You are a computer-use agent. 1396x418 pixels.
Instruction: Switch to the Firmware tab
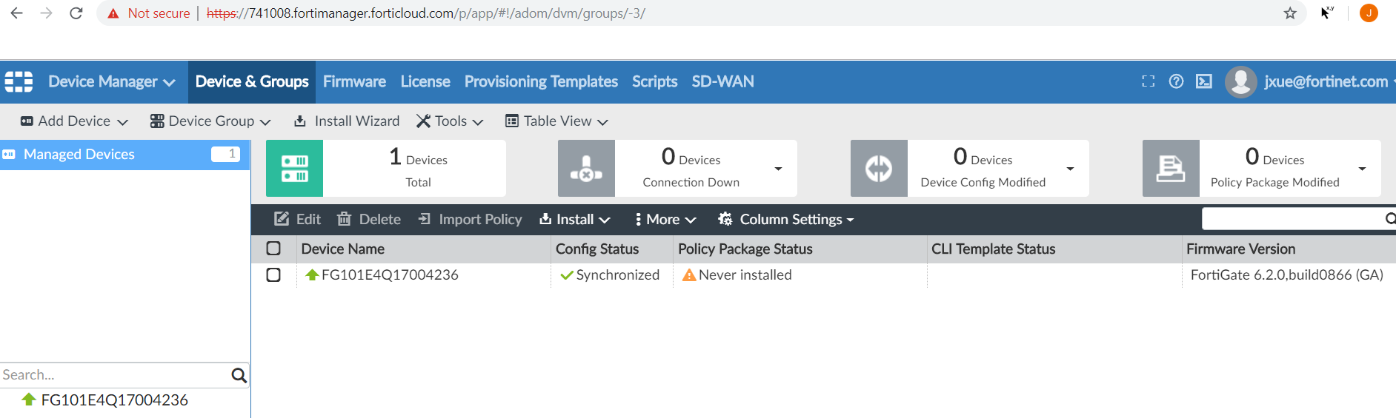coord(354,81)
